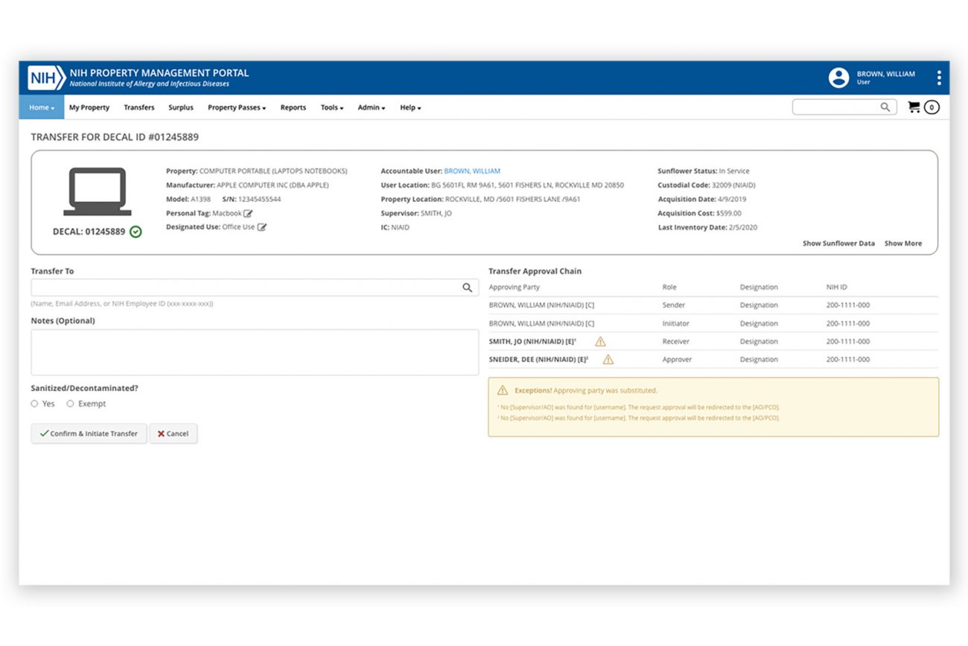968x646 pixels.
Task: Go to the Transfers menu item
Action: [x=138, y=107]
